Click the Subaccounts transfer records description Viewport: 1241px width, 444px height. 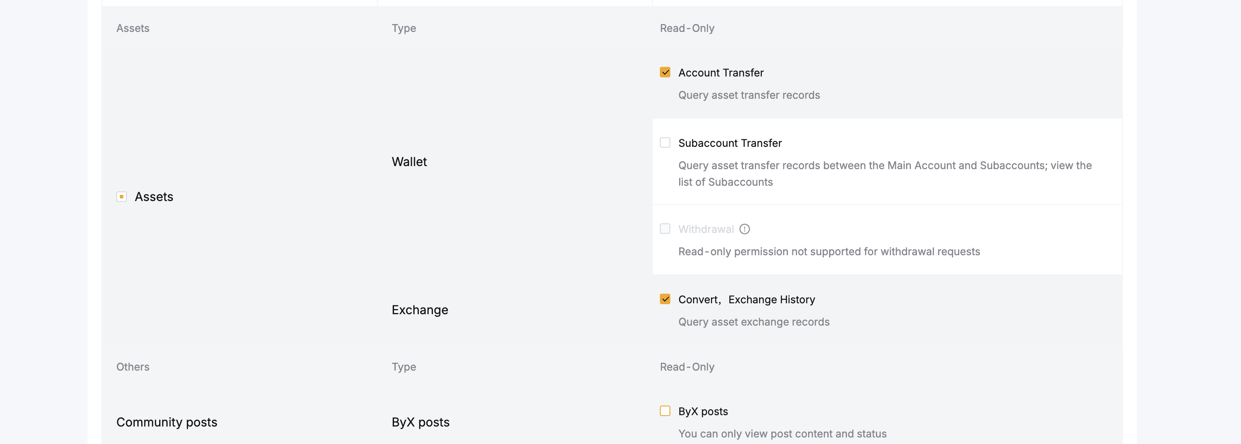pyautogui.click(x=885, y=173)
